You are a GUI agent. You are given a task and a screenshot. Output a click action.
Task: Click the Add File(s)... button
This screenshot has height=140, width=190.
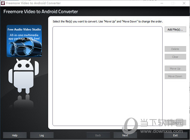[x=175, y=30]
